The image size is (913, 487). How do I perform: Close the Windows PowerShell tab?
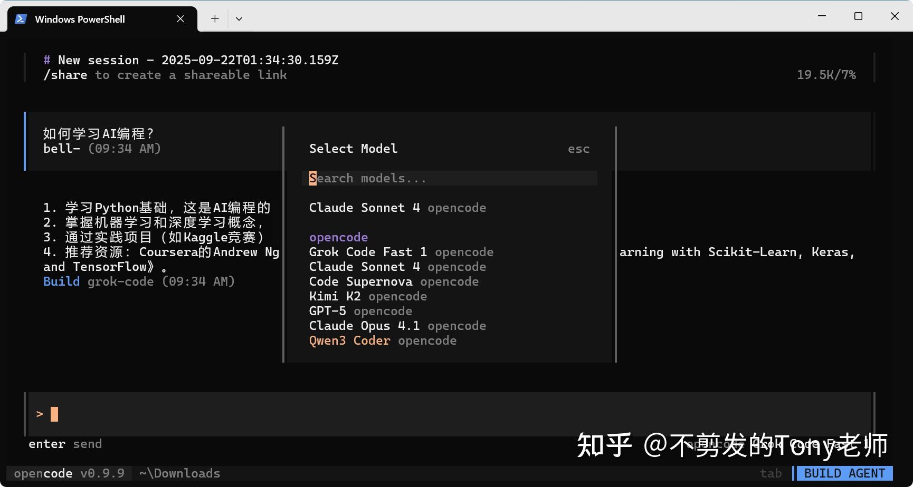click(x=180, y=18)
